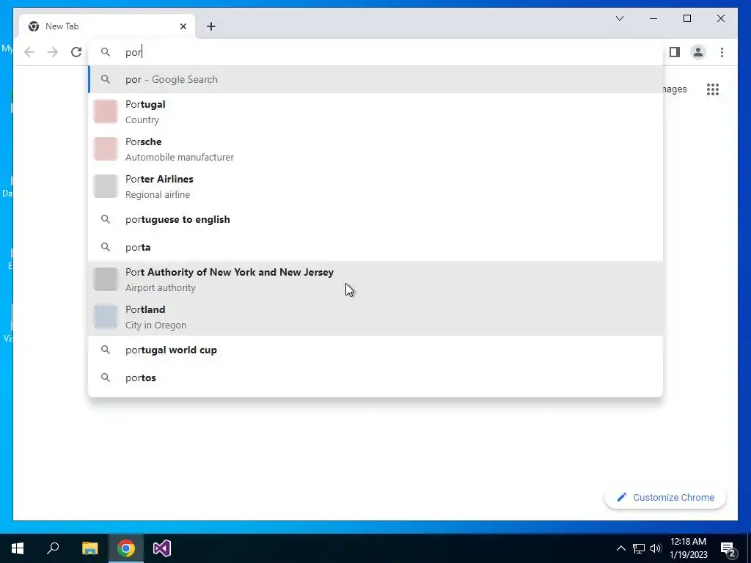Toggle the side panel icon
751x563 pixels.
coord(675,52)
